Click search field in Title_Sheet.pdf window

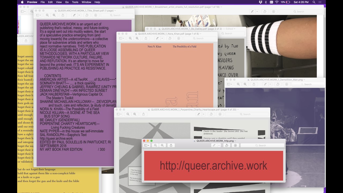(x=117, y=15)
